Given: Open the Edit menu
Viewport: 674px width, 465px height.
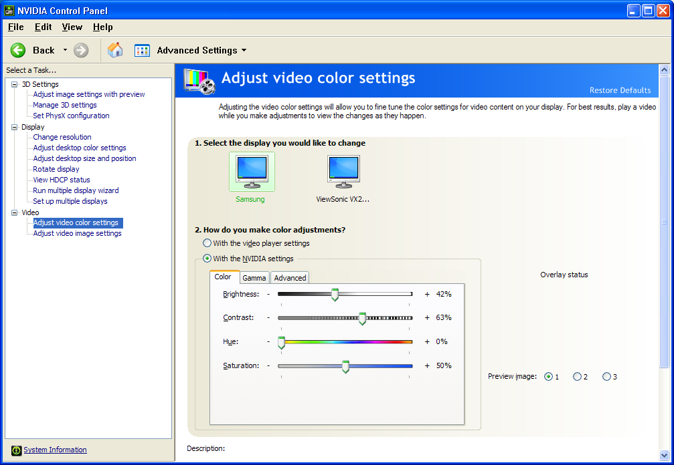Looking at the screenshot, I should (x=43, y=27).
